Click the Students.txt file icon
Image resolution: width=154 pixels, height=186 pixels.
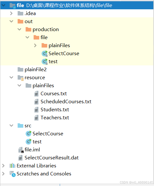36,110
